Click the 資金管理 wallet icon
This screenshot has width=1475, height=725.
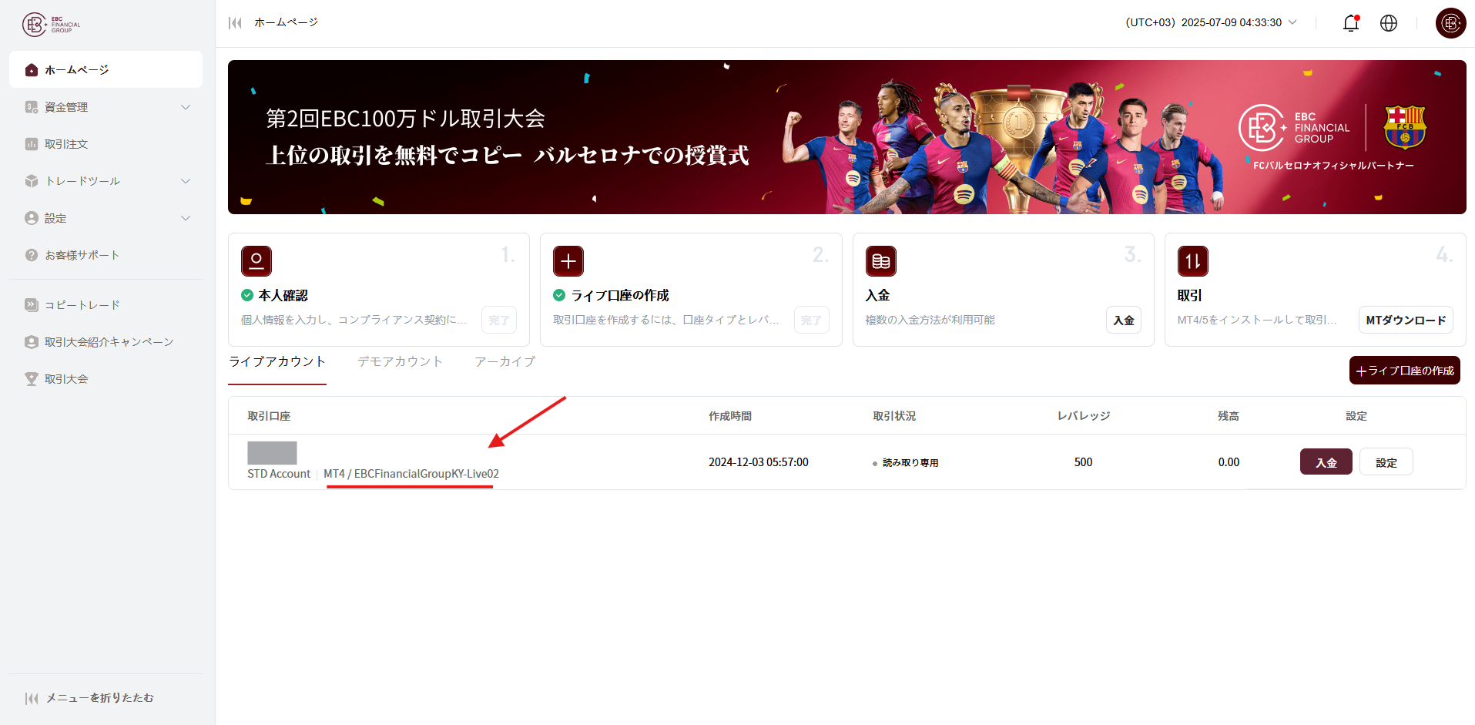[32, 107]
